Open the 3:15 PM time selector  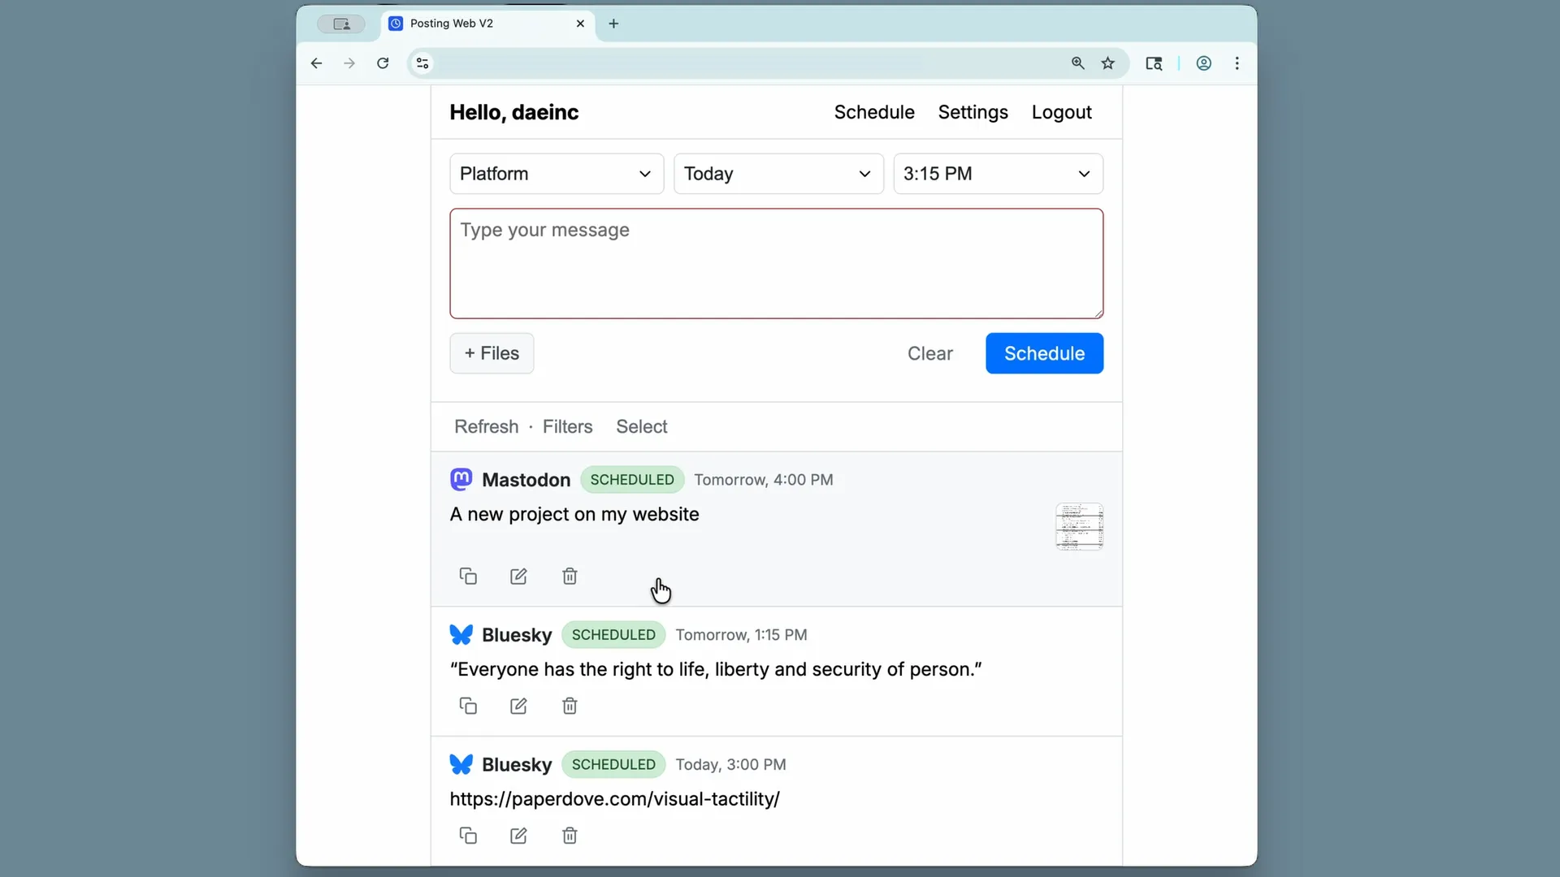[998, 174]
